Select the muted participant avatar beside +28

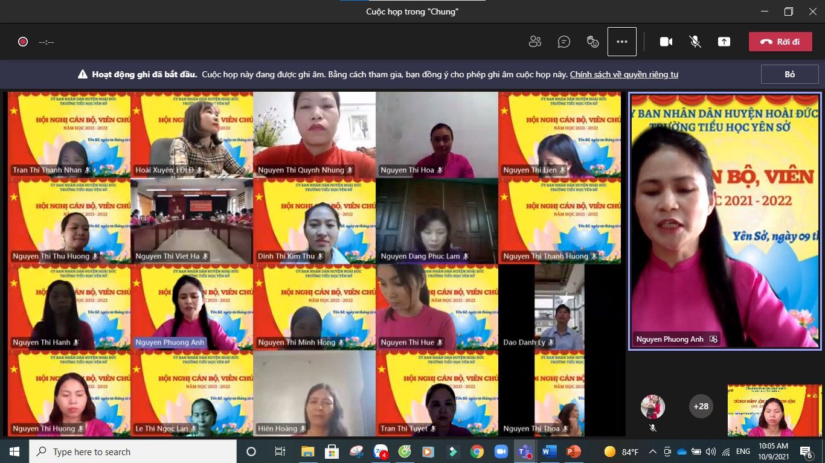(653, 407)
